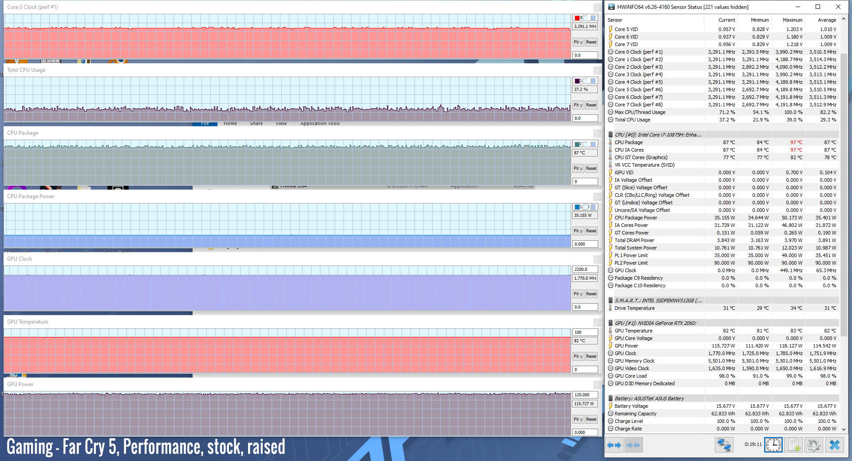Viewport: 852px width, 461px height.
Task: Click the red color swatch in Core 0 Clock graph
Action: 577,18
